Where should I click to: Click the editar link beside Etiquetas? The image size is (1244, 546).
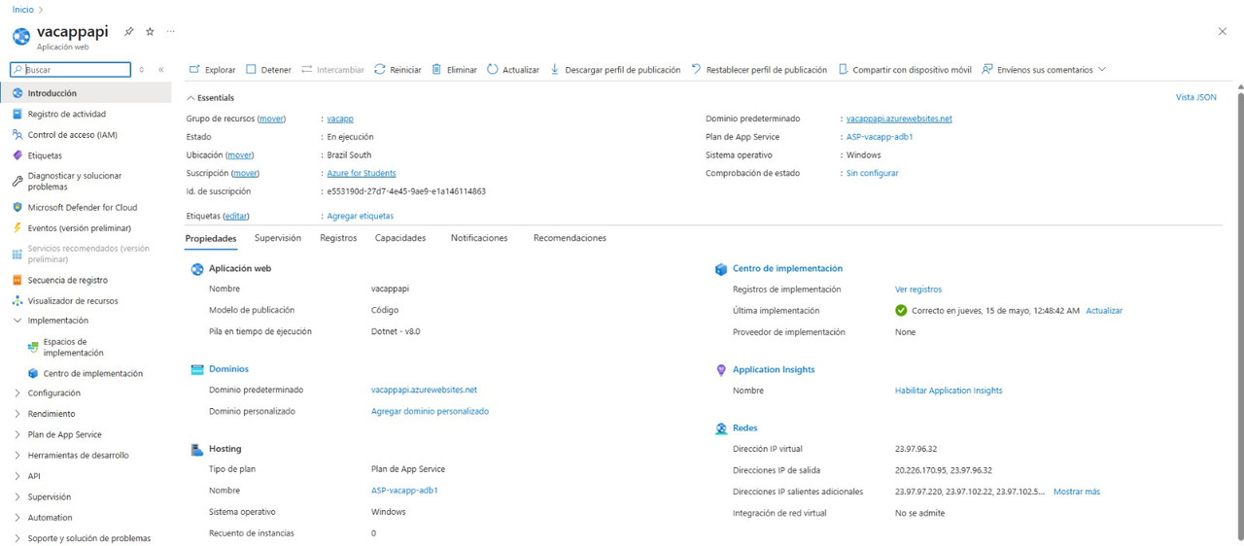pyautogui.click(x=236, y=216)
